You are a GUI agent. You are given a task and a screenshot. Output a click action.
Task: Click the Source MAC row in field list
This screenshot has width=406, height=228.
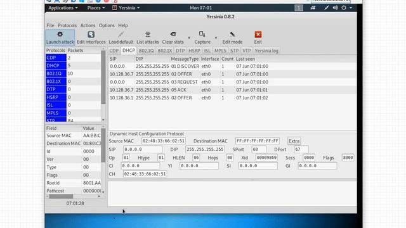pyautogui.click(x=74, y=136)
